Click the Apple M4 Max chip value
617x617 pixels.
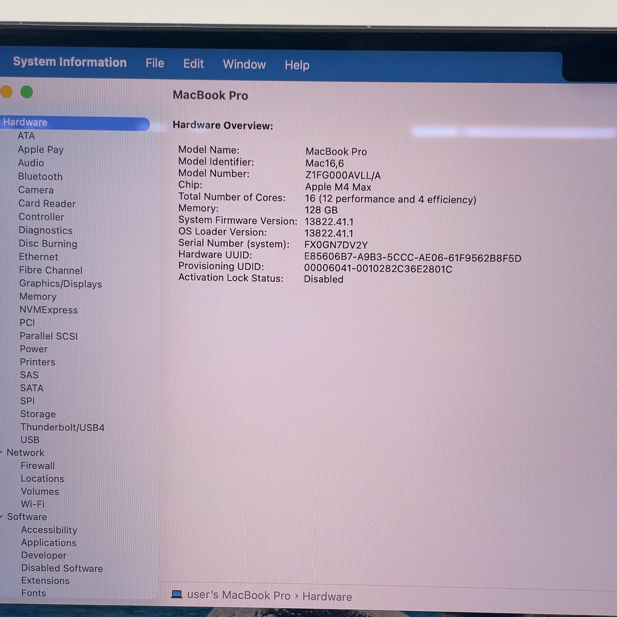click(x=338, y=187)
